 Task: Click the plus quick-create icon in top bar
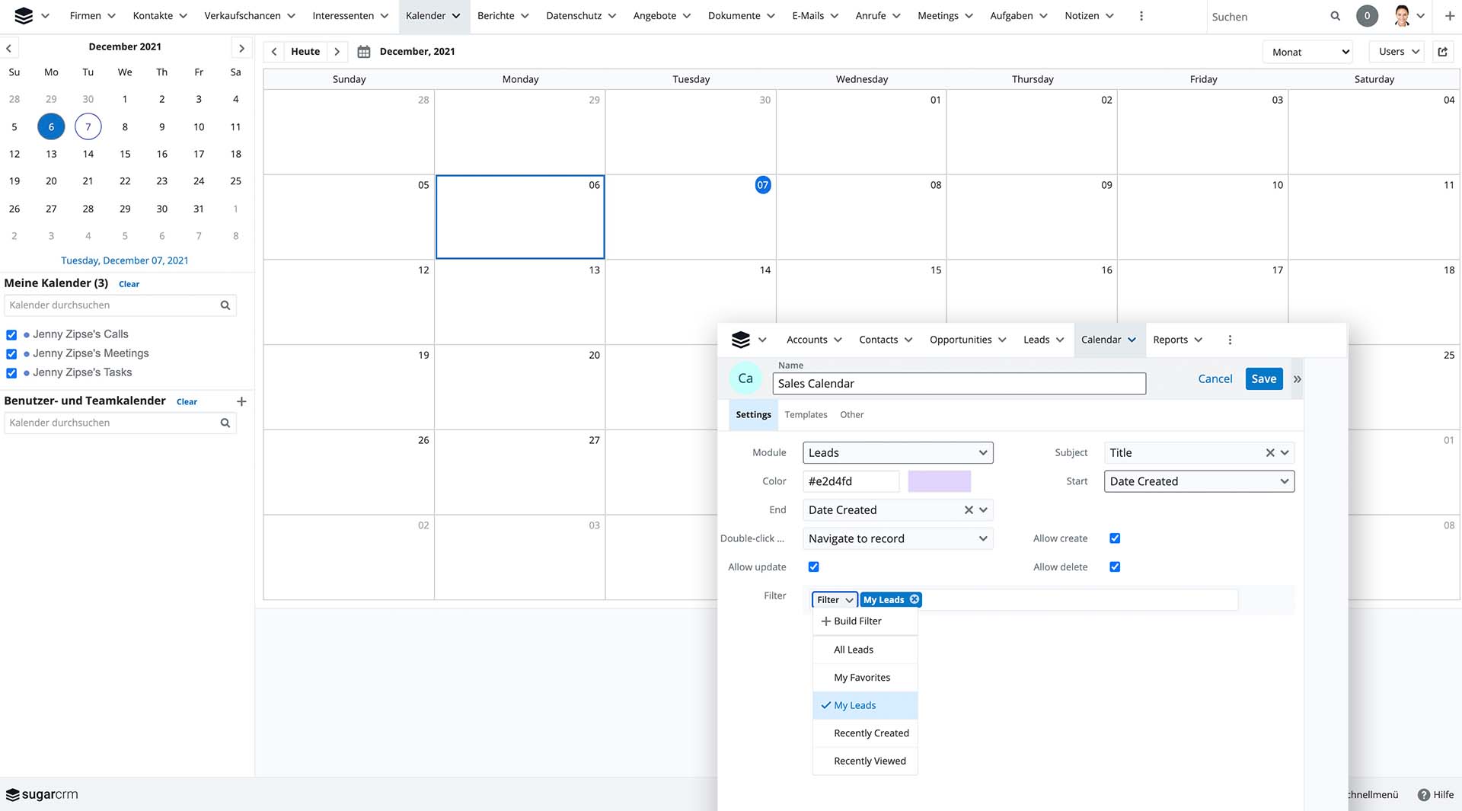[1449, 16]
